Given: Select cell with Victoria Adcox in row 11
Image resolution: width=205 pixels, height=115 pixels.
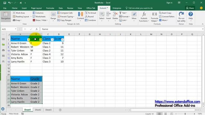Looking at the screenshot, I should [20, 54].
